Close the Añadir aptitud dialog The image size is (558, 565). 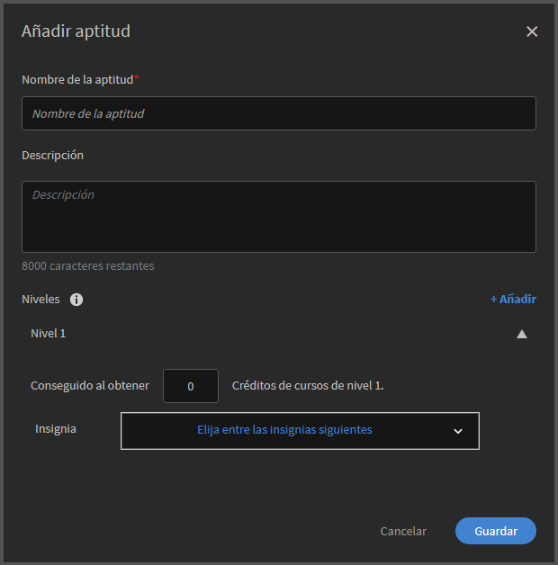click(x=532, y=31)
